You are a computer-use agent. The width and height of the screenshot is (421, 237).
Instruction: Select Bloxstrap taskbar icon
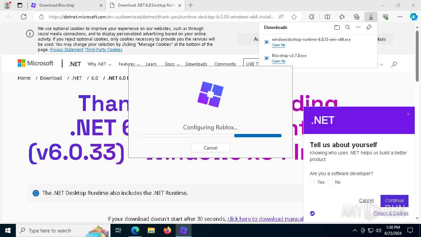[184, 230]
